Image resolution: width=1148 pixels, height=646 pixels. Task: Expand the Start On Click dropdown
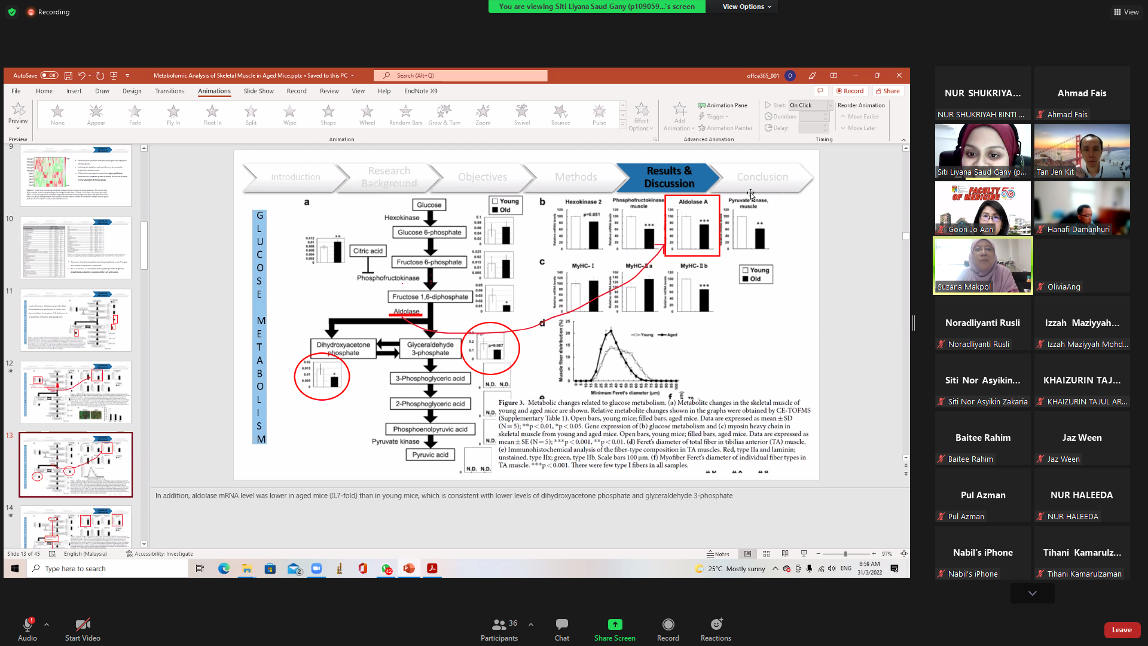(830, 105)
